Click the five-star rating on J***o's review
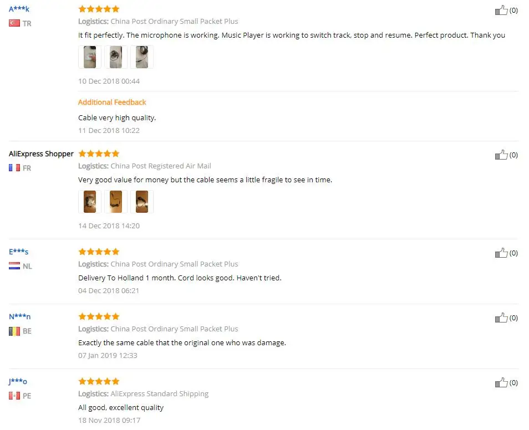This screenshot has width=529, height=430. [x=99, y=381]
